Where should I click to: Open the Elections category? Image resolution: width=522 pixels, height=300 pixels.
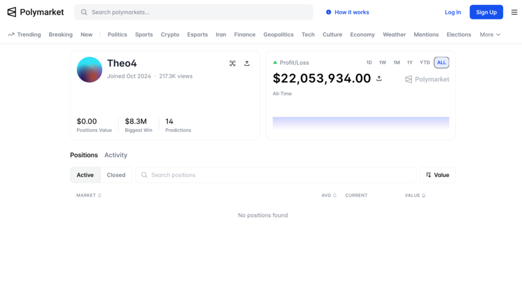459,35
